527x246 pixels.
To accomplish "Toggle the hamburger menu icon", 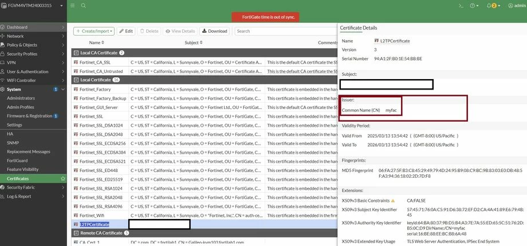I will (73, 6).
